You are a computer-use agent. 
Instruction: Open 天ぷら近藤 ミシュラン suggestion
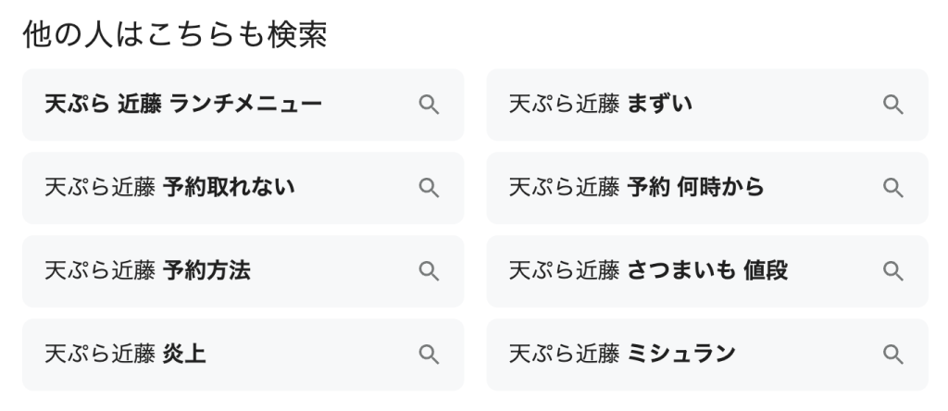tap(622, 354)
